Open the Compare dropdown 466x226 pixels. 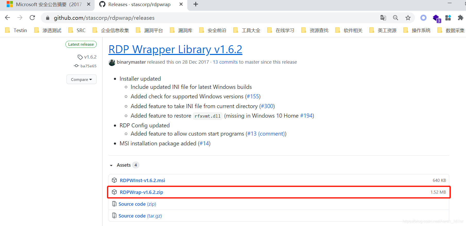81,79
